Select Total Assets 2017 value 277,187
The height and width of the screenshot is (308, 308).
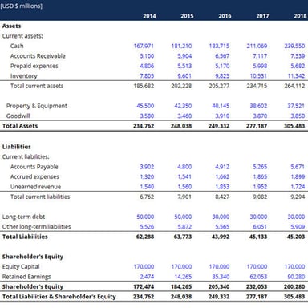pyautogui.click(x=257, y=126)
